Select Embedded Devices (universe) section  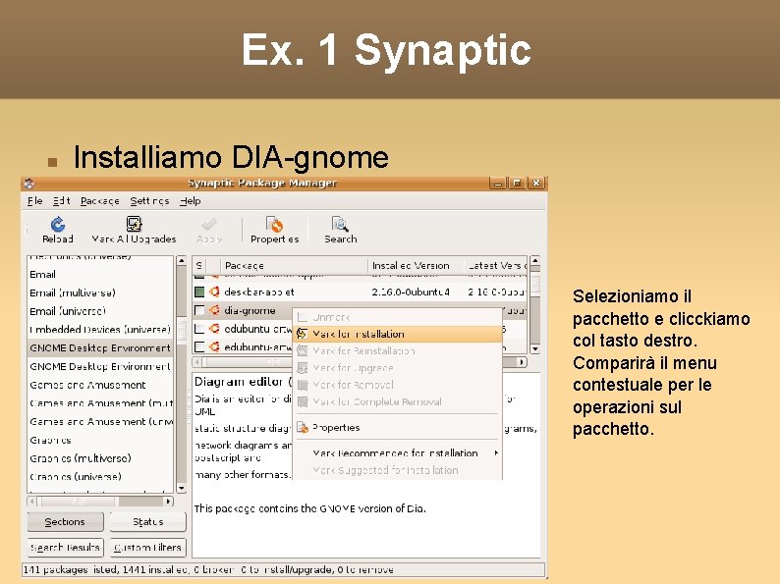point(100,330)
